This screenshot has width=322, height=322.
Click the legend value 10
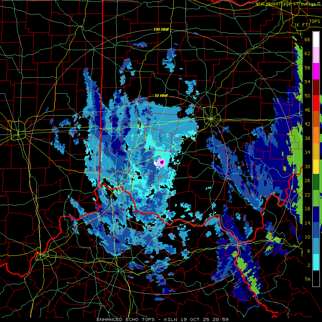(307, 237)
